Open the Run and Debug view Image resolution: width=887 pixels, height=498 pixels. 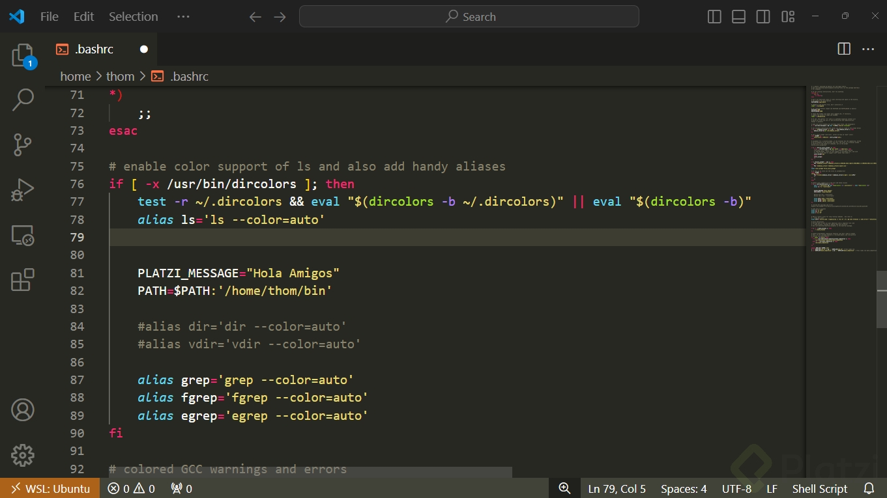pos(23,190)
